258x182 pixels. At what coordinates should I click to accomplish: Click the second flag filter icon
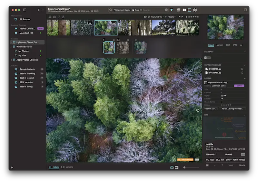[182, 17]
